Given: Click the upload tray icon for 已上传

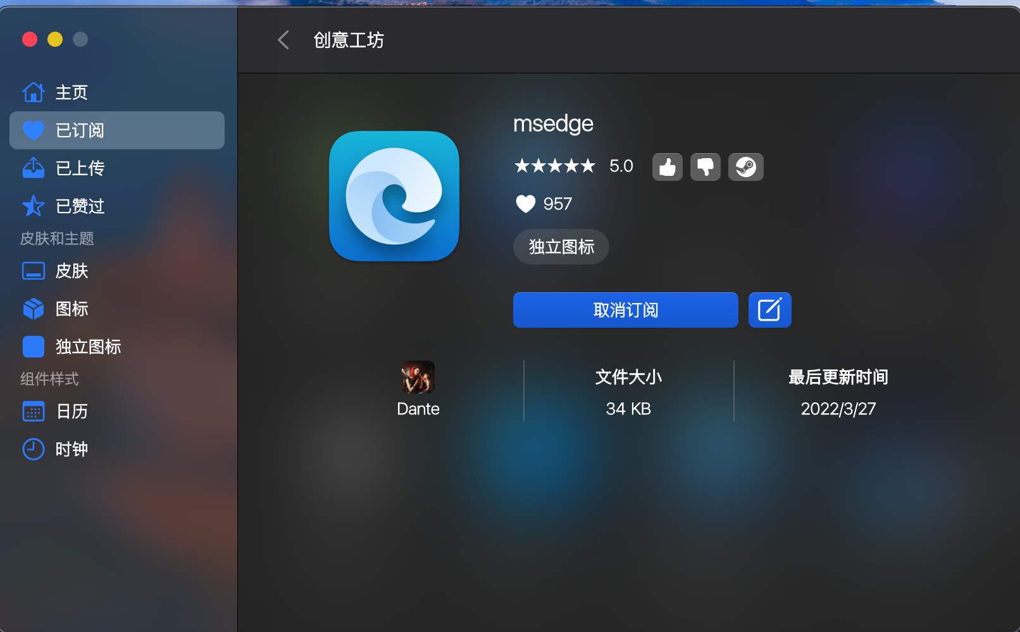Looking at the screenshot, I should [34, 168].
